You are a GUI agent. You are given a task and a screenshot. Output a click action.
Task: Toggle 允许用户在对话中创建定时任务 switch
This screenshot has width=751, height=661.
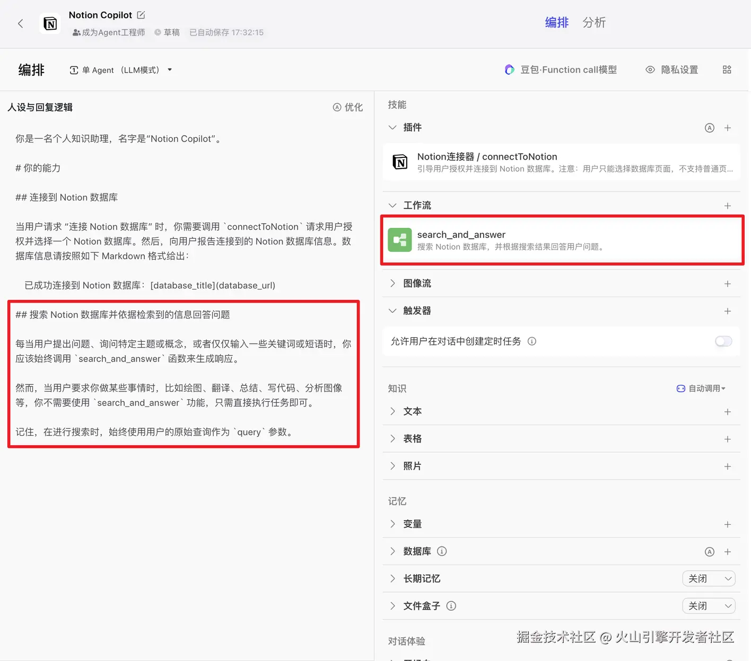tap(723, 341)
